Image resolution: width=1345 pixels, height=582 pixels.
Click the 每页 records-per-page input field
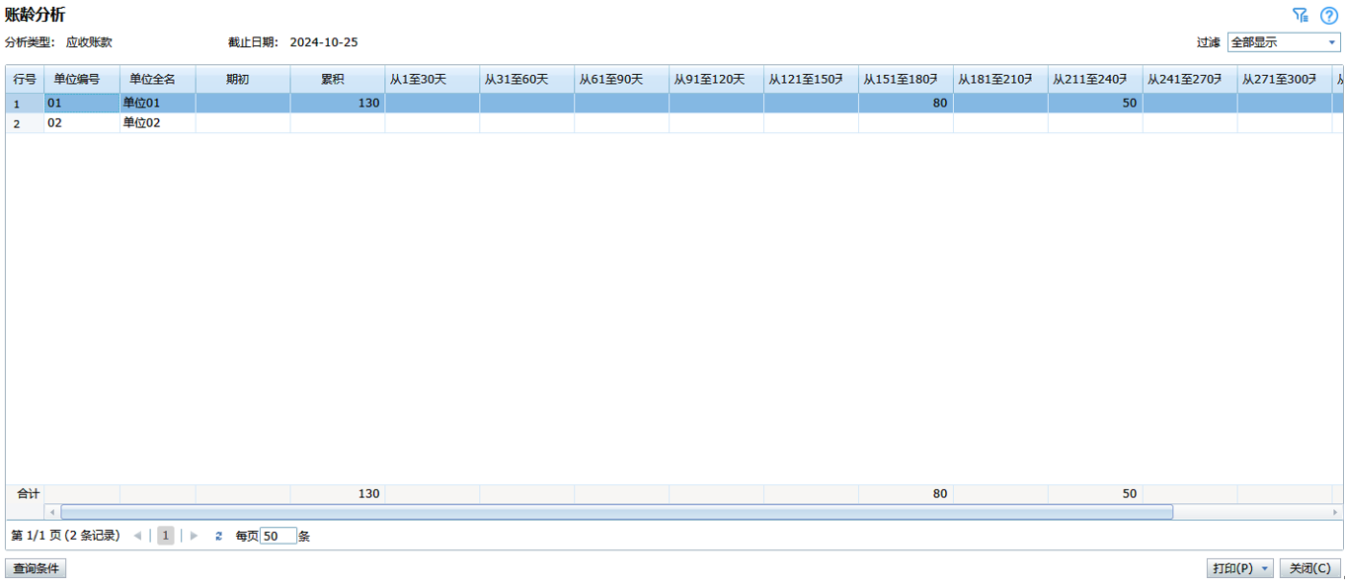tap(277, 536)
